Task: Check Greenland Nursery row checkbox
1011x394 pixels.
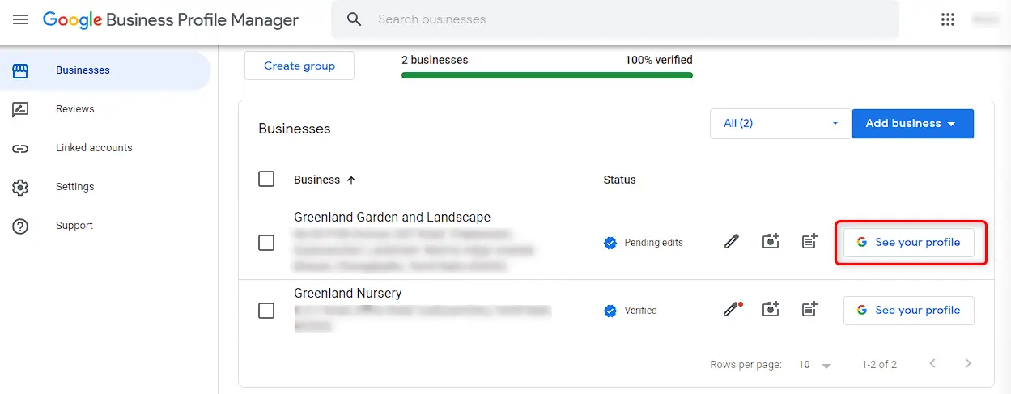Action: click(266, 310)
